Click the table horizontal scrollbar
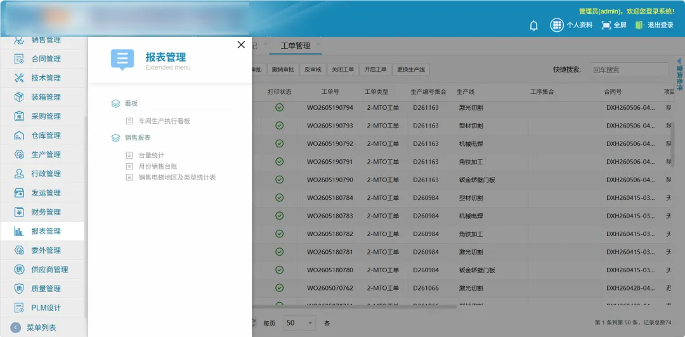The width and height of the screenshot is (685, 337). point(355,307)
